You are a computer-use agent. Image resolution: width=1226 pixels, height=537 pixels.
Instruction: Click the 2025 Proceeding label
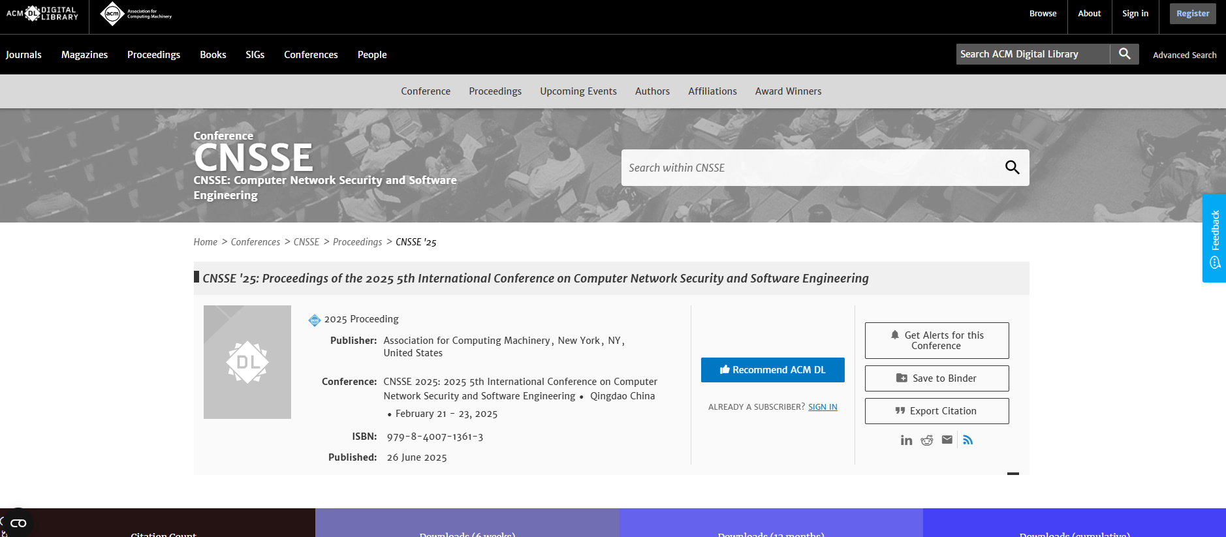(x=361, y=319)
